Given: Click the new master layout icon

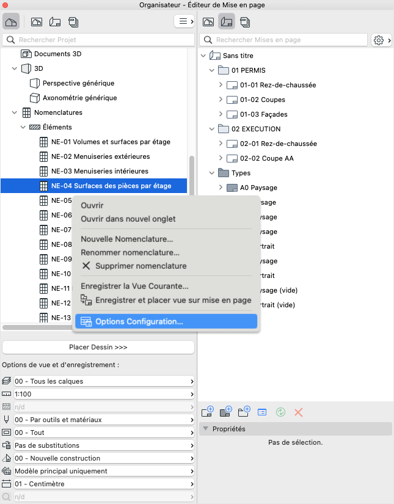Looking at the screenshot, I should pyautogui.click(x=226, y=412).
